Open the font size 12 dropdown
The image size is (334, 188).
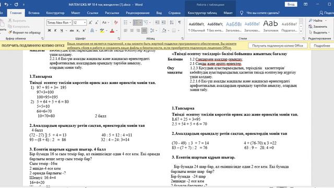coord(85,22)
